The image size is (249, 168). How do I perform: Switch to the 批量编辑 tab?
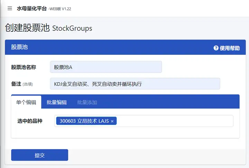(56, 102)
